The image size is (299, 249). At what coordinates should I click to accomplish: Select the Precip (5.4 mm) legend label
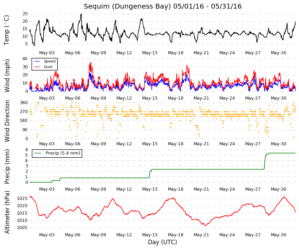coord(63,153)
